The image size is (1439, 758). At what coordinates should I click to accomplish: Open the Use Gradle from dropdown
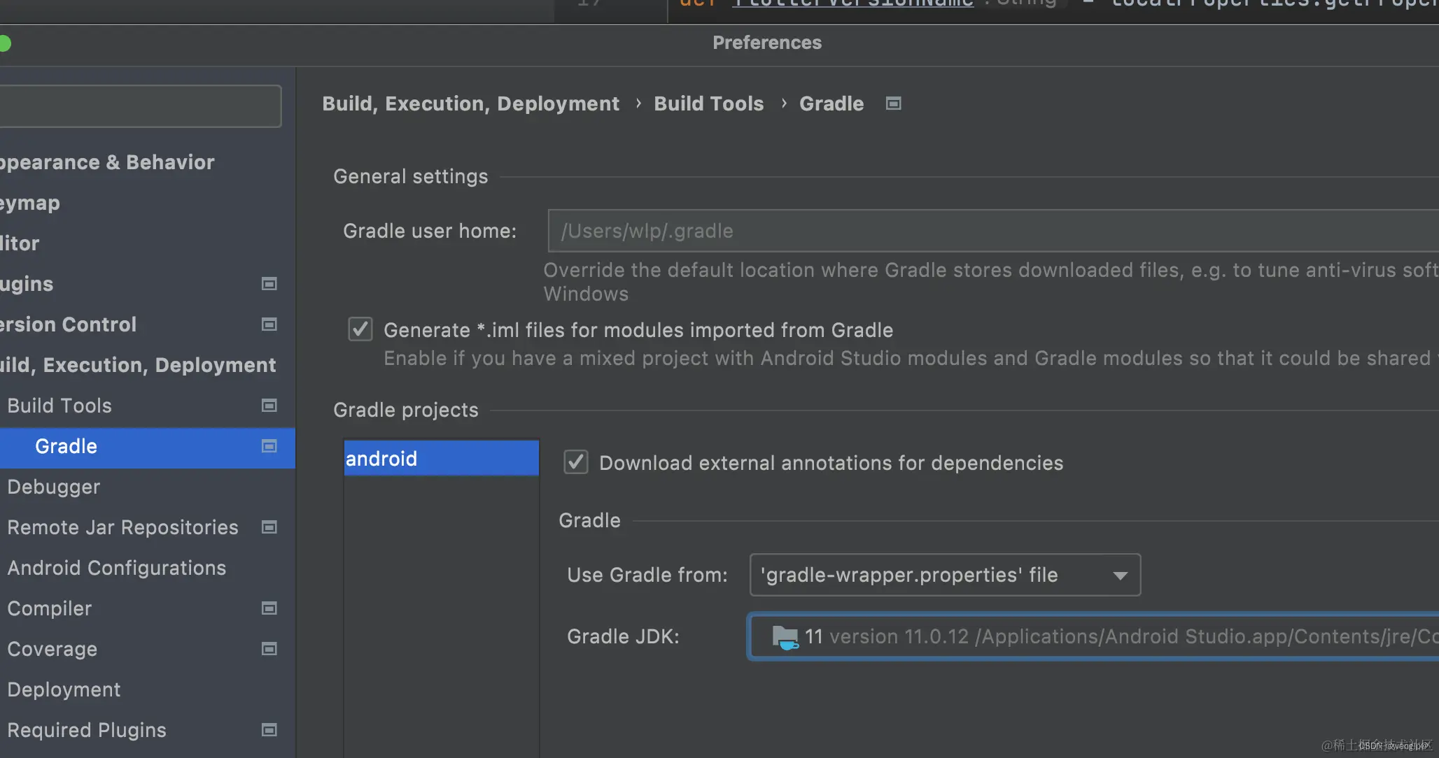pyautogui.click(x=945, y=575)
